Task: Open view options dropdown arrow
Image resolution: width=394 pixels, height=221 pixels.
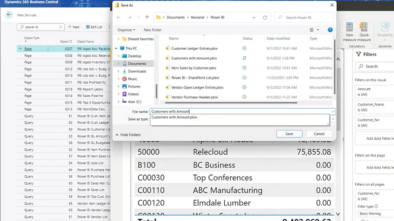Action: [318, 30]
